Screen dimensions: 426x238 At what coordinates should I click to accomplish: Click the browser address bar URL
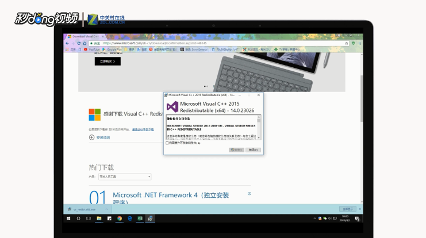[155, 43]
